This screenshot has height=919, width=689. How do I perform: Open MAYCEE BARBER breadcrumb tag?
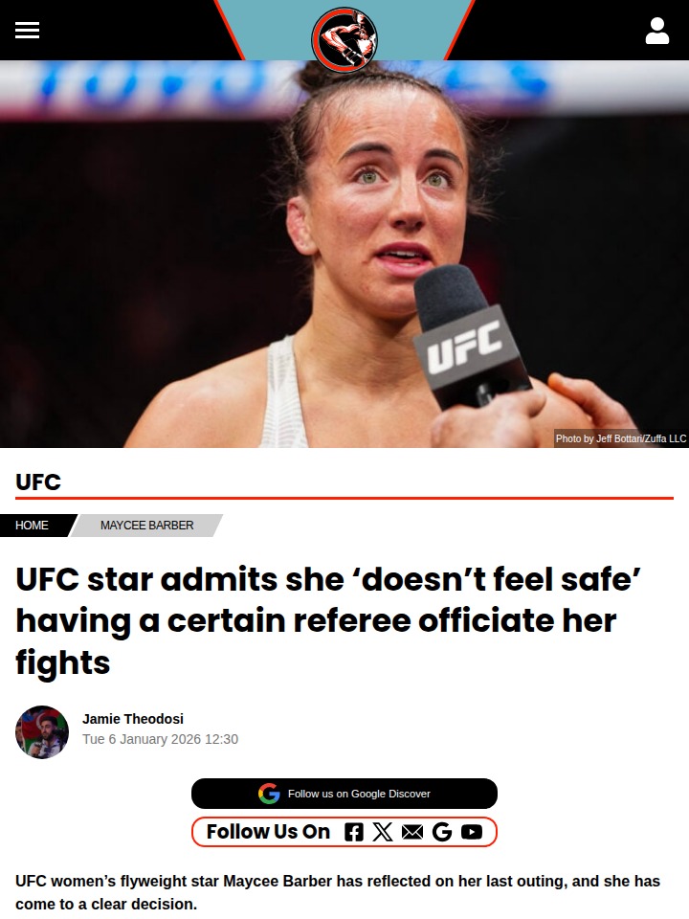click(147, 526)
